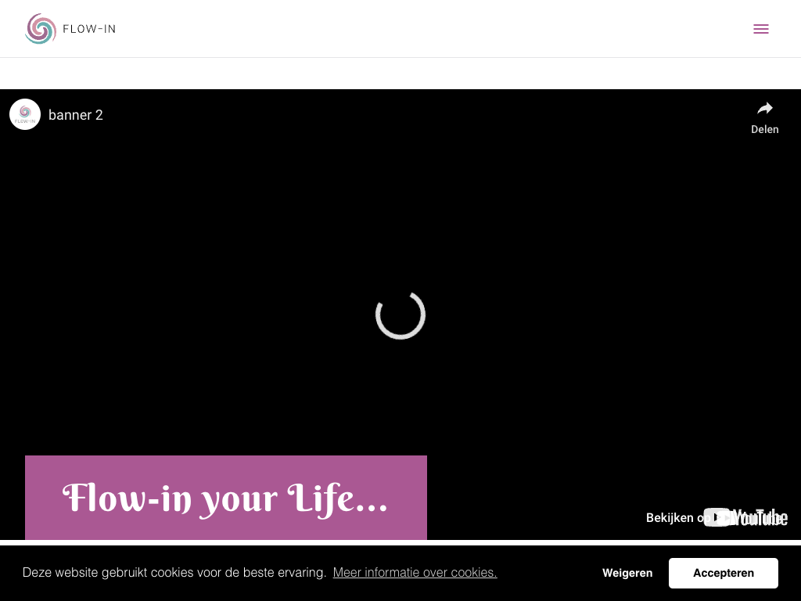Image resolution: width=801 pixels, height=601 pixels.
Task: Click the black video area left of spinner
Action: [196, 313]
